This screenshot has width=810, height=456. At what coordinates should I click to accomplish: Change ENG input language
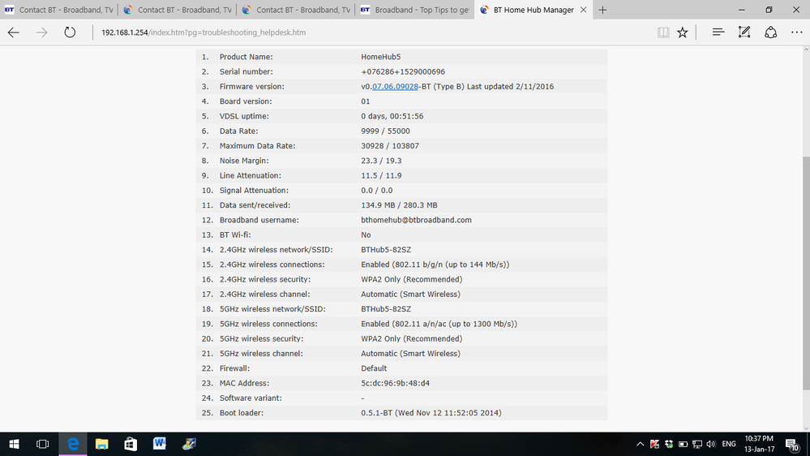(729, 444)
